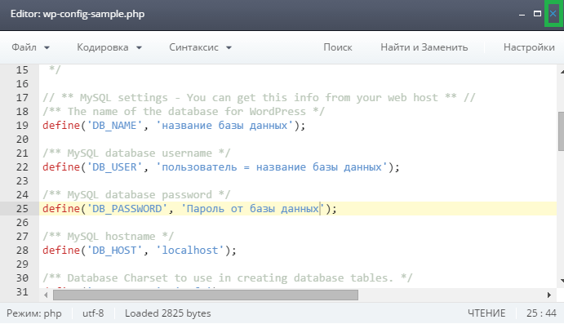This screenshot has height=324, width=564.
Task: Click 'DB_USER' string in line 22
Action: [x=114, y=167]
